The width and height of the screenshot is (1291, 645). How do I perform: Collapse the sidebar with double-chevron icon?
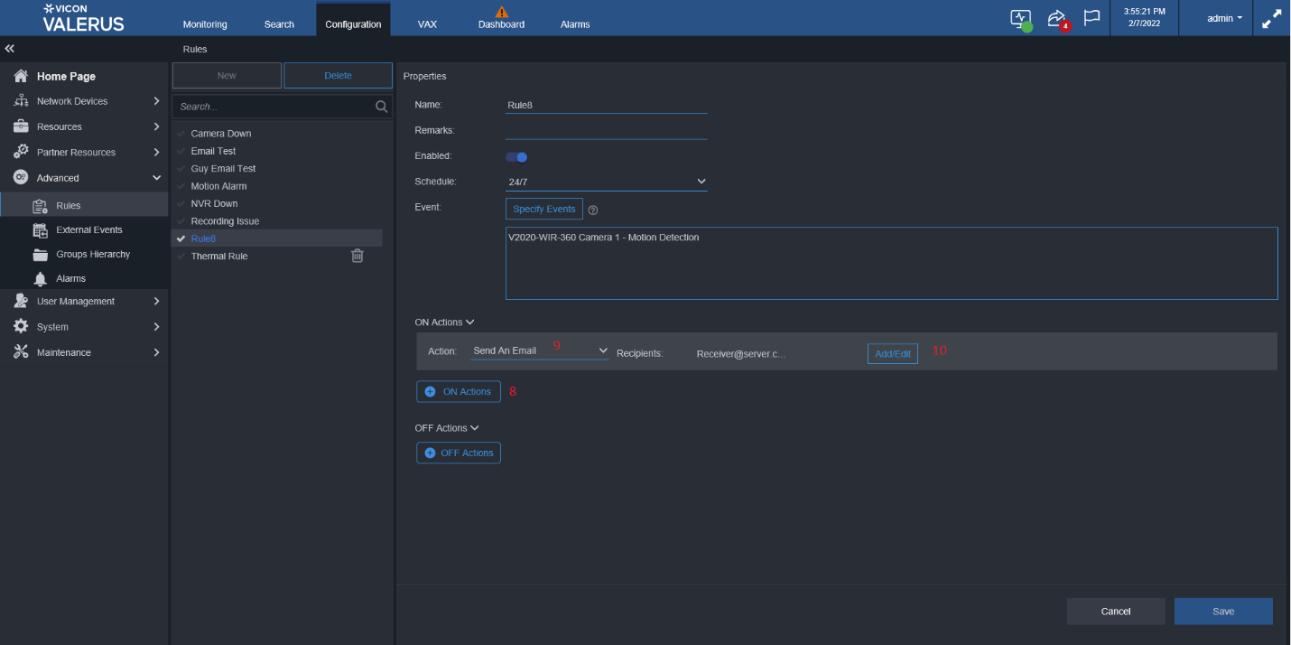click(9, 49)
